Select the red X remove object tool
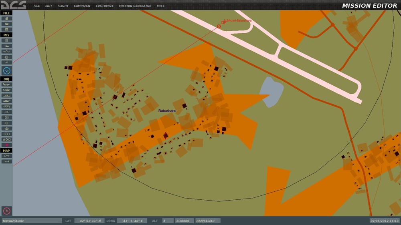The width and height of the screenshot is (401, 225). (x=7, y=145)
